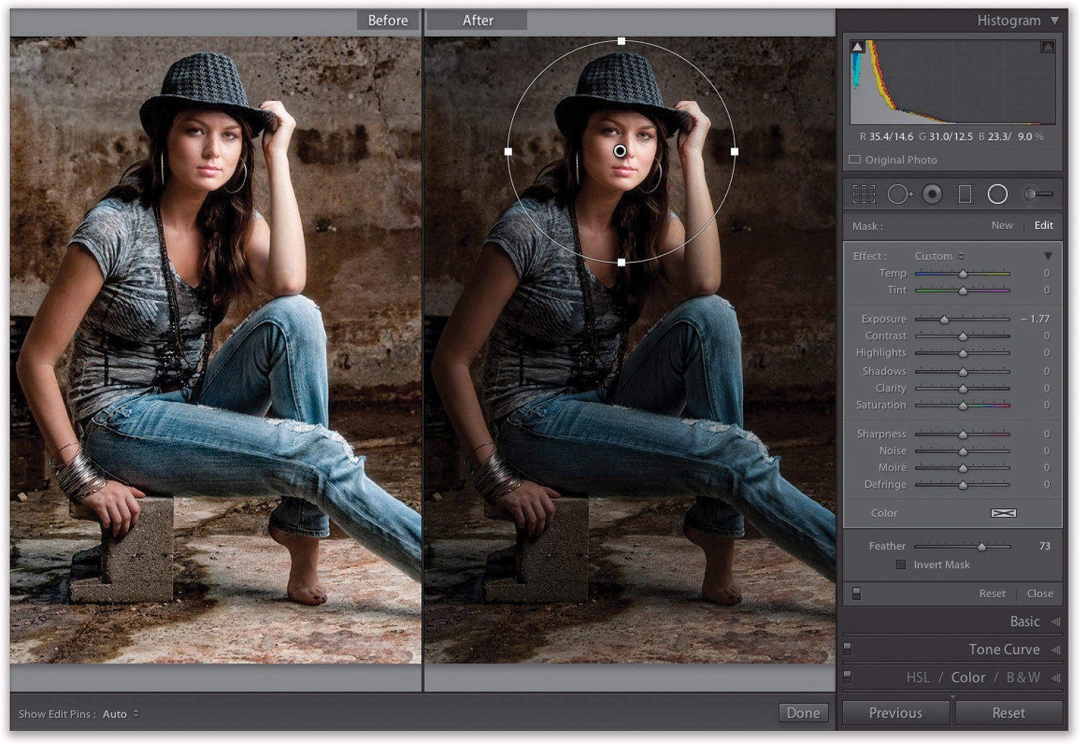1080x744 pixels.
Task: Click the Exposure slider handle
Action: pos(944,319)
